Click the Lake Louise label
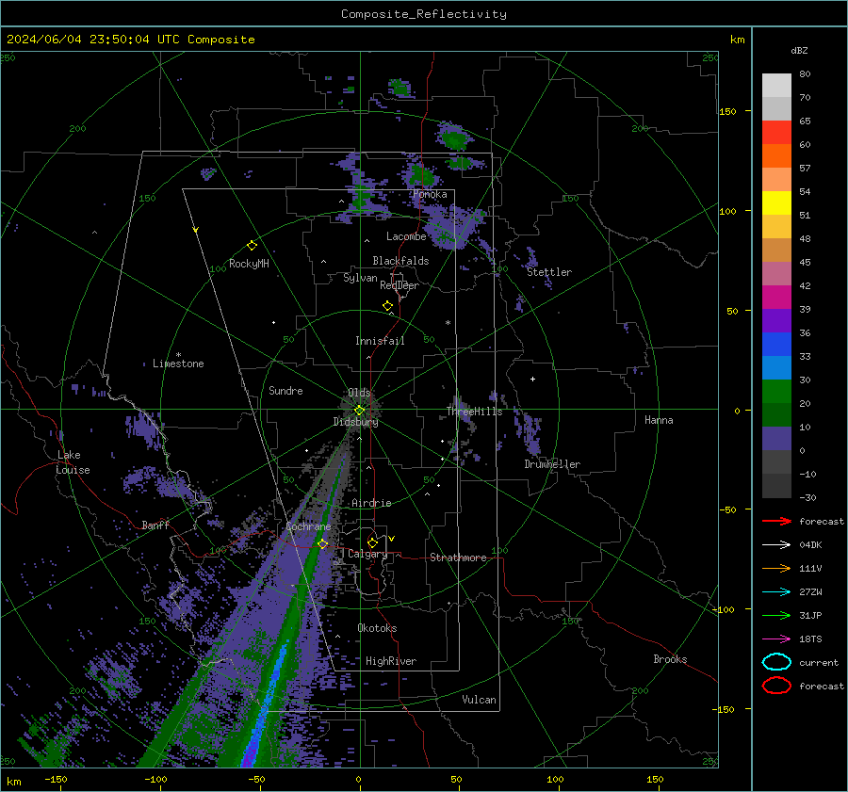The image size is (848, 792). point(73,462)
